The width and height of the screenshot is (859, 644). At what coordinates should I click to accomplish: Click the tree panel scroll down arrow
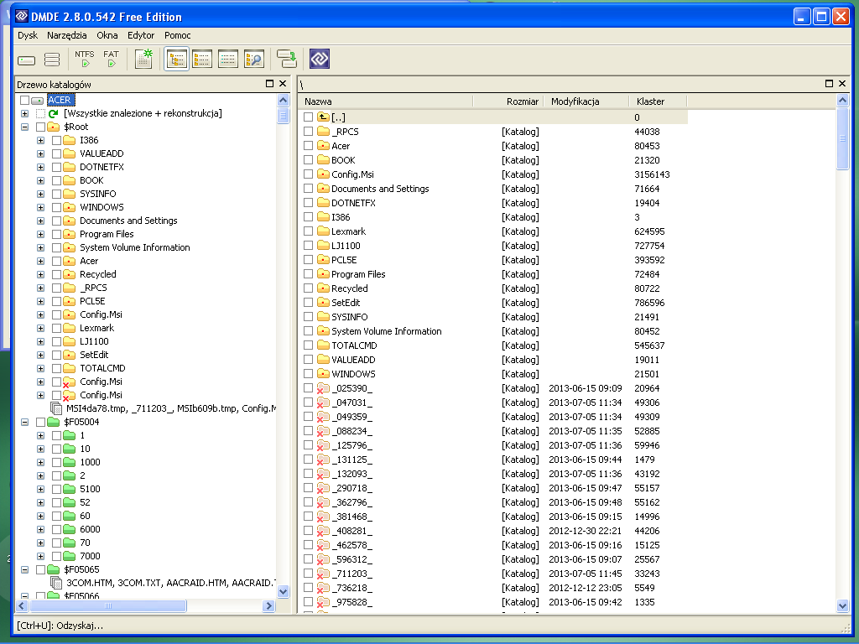coord(284,591)
